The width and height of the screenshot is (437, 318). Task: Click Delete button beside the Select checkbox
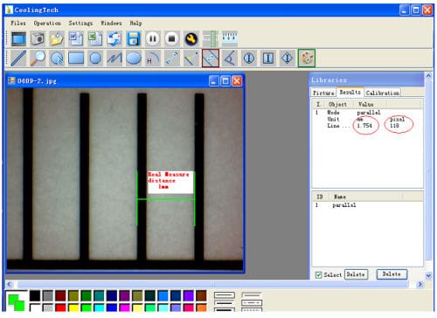pyautogui.click(x=356, y=274)
